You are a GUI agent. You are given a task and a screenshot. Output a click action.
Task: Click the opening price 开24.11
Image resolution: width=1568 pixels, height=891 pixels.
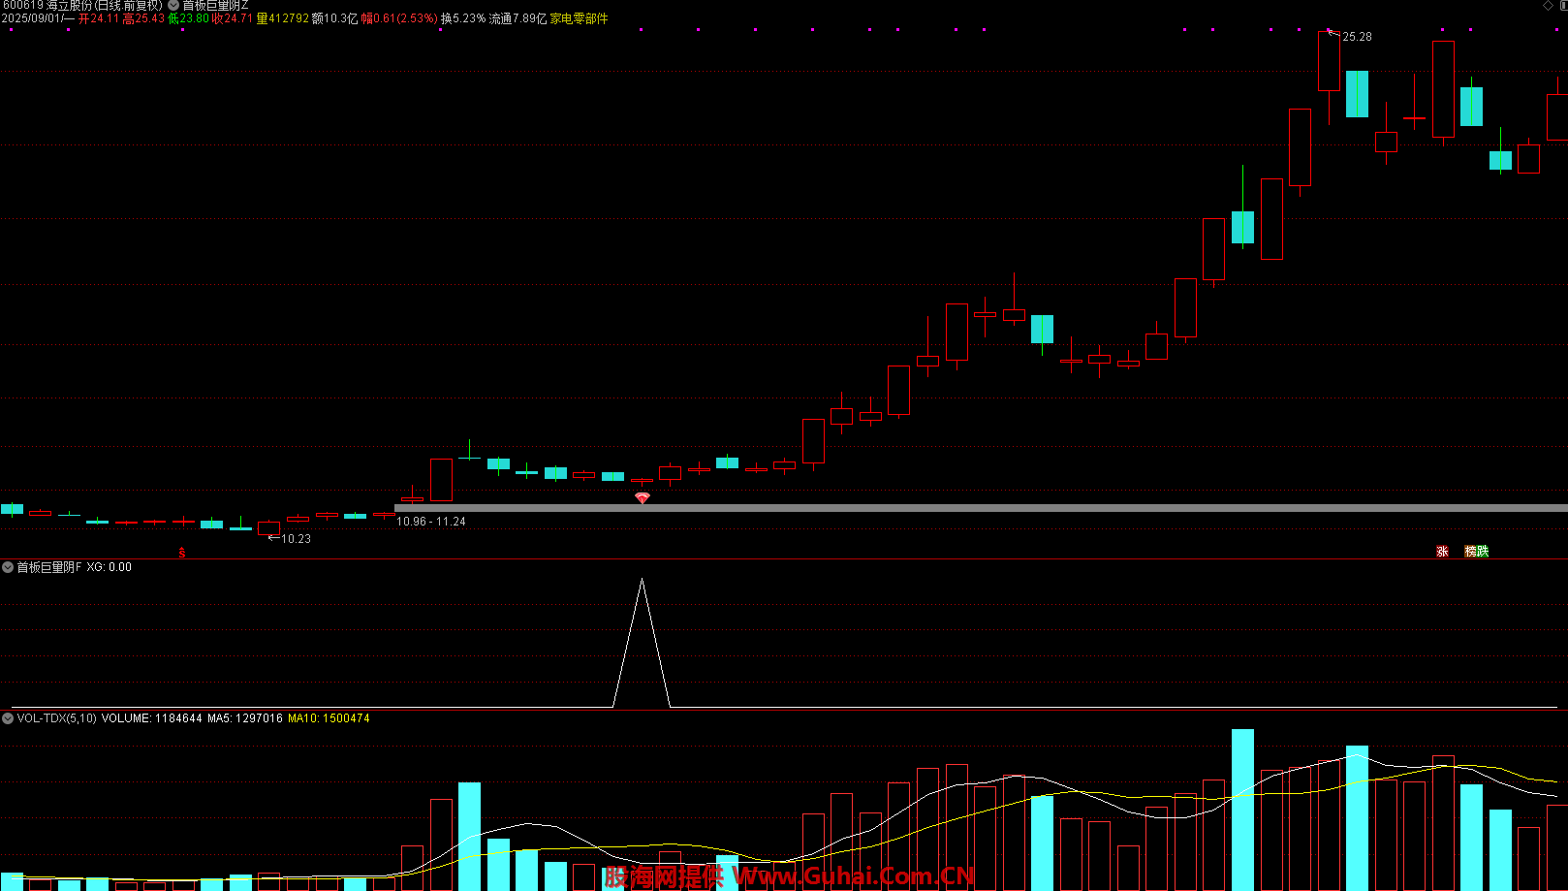[99, 18]
